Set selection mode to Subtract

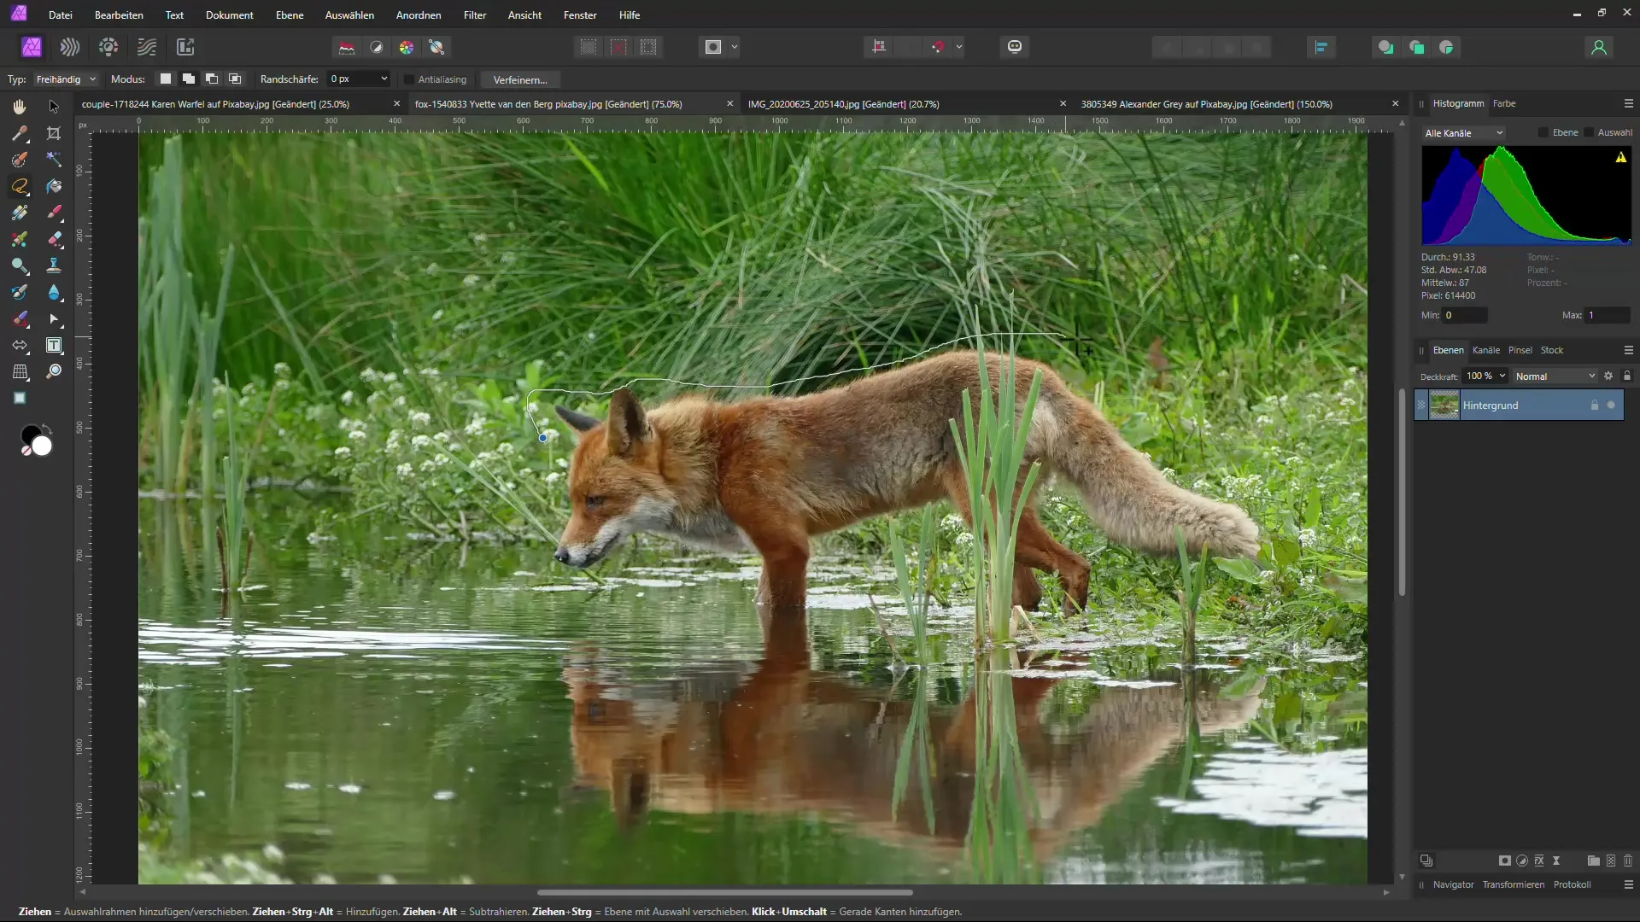(x=212, y=79)
